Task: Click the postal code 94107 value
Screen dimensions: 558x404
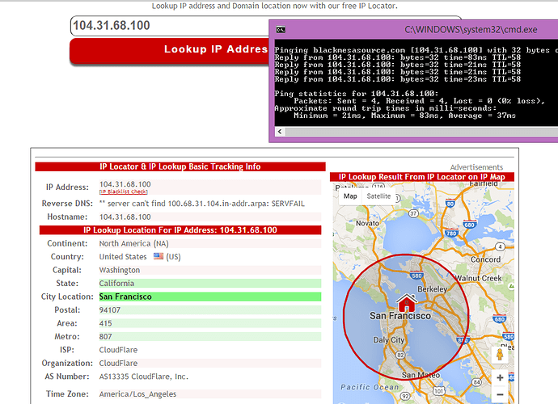Action: (112, 310)
